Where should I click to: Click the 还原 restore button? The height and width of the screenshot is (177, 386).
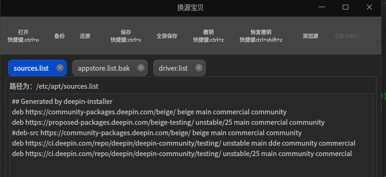pos(85,36)
